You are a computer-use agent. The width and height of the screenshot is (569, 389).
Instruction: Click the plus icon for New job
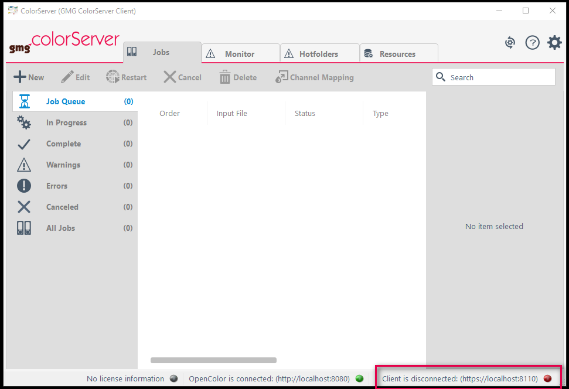tap(20, 77)
